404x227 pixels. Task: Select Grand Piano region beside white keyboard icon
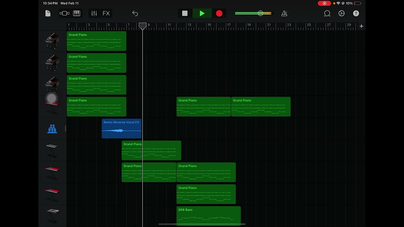tap(151, 150)
